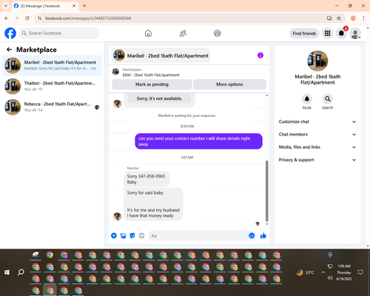Open more actions plus icon in composer
Viewport: 370px width, 296px height.
tap(114, 235)
